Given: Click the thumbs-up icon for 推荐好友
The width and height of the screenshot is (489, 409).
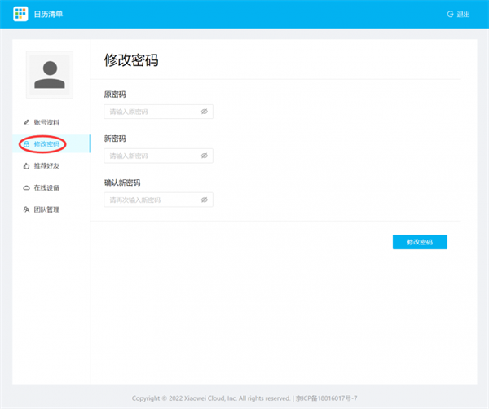Looking at the screenshot, I should [x=26, y=166].
